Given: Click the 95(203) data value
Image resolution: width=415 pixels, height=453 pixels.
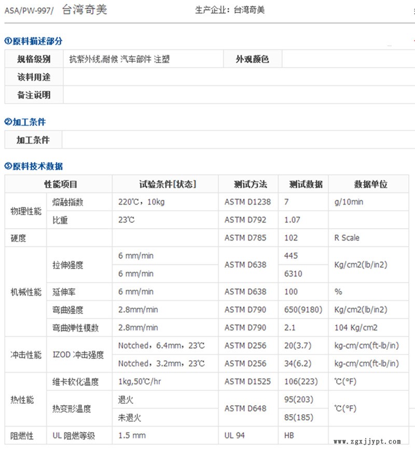Looking at the screenshot, I should (299, 400).
